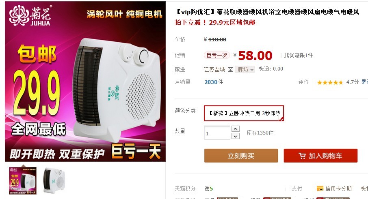Decrease quantity with the down arrow
This screenshot has height=199, width=368.
236,136
